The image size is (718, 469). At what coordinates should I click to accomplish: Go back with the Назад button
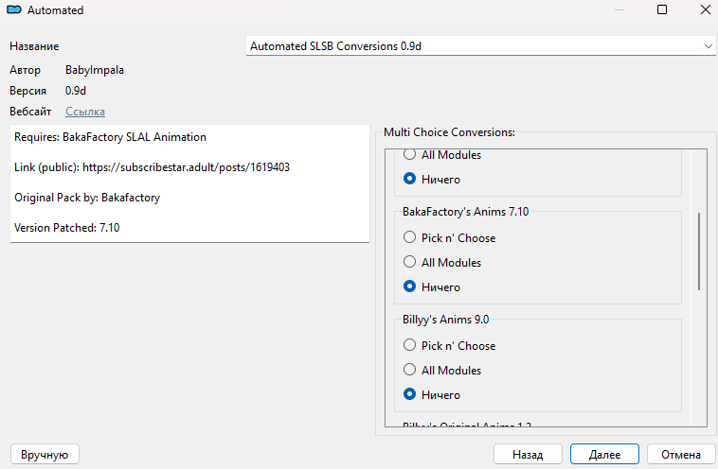pyautogui.click(x=528, y=455)
